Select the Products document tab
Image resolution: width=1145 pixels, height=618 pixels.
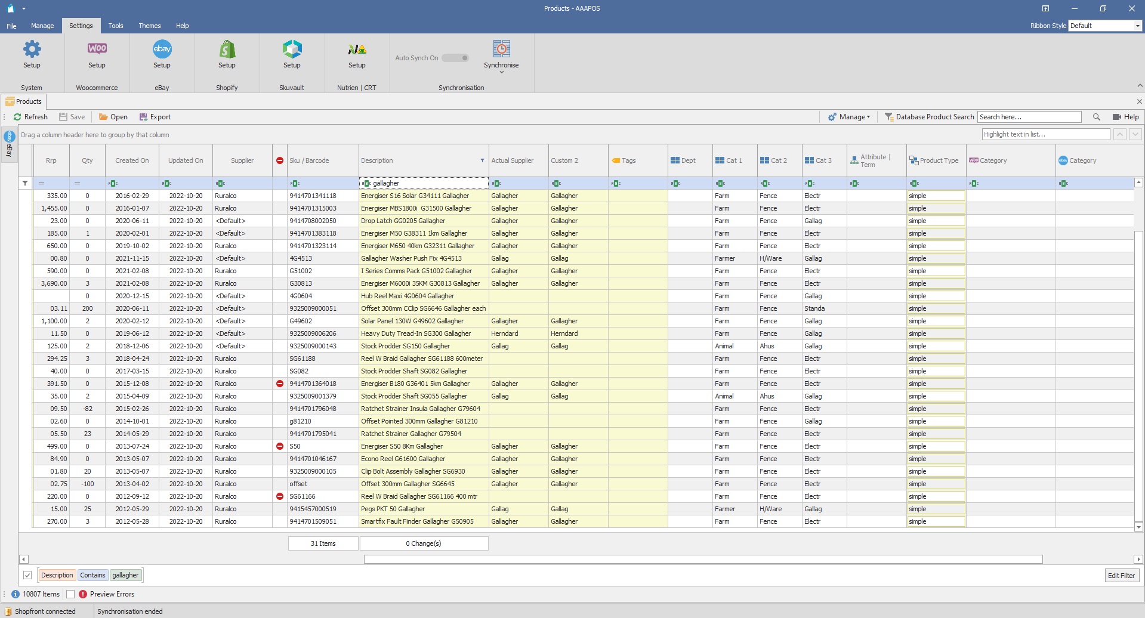(x=24, y=101)
